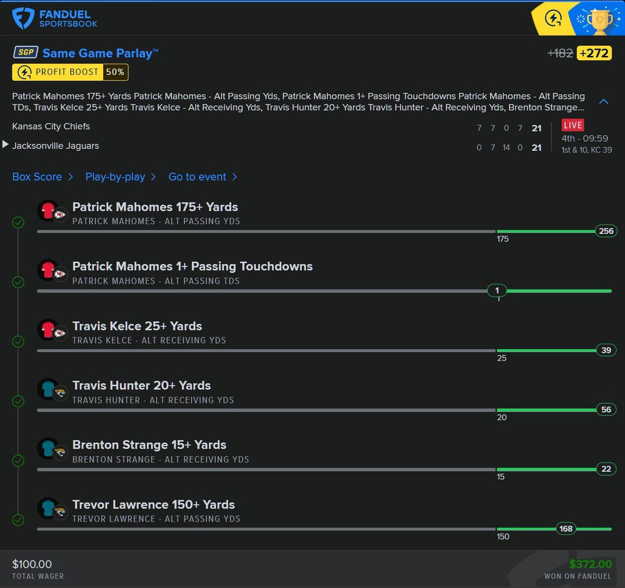
Task: Click the 1st & 10, KC 39 status
Action: pyautogui.click(x=586, y=150)
